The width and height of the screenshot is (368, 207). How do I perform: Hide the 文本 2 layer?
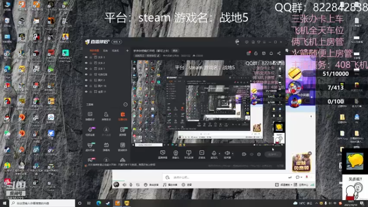86,63
